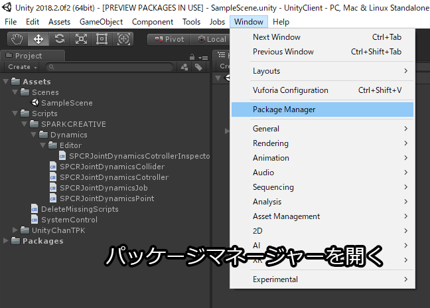Viewport: 430px width, 308px height.
Task: Collapse the Scenes folder arrow
Action: (15, 92)
